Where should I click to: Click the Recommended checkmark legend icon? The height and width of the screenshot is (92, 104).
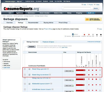tap(73, 36)
